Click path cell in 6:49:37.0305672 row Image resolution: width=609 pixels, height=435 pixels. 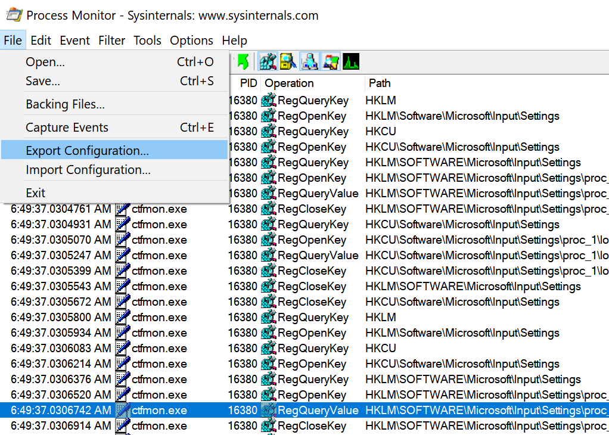click(462, 302)
